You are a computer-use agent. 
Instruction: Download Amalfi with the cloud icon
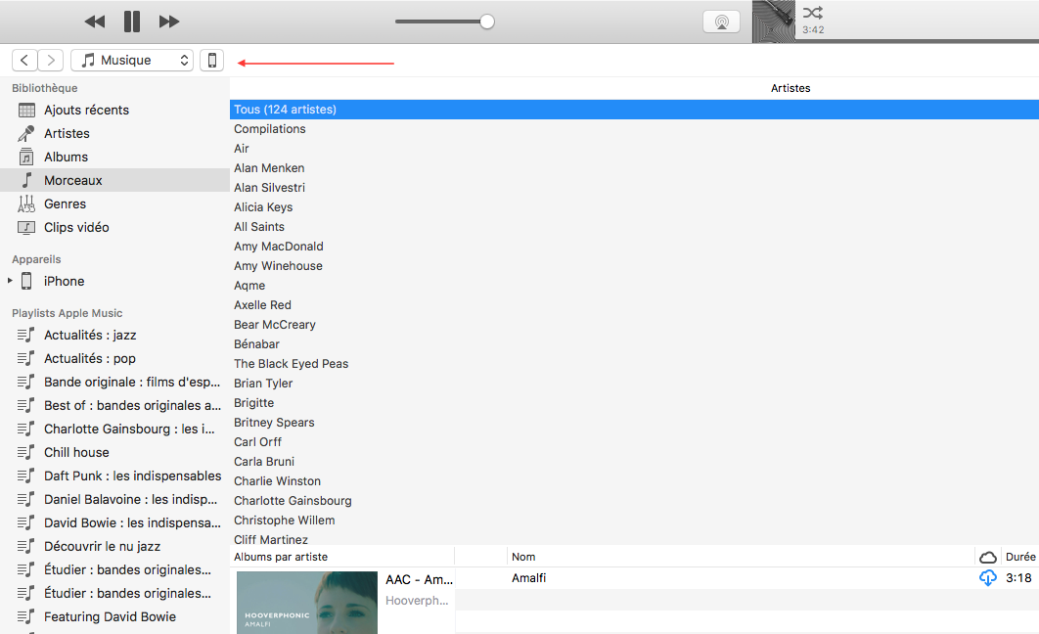pos(987,578)
